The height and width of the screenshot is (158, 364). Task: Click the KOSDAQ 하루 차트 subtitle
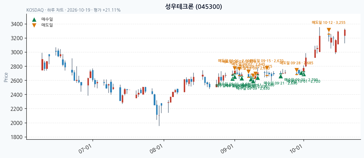pyautogui.click(x=73, y=10)
